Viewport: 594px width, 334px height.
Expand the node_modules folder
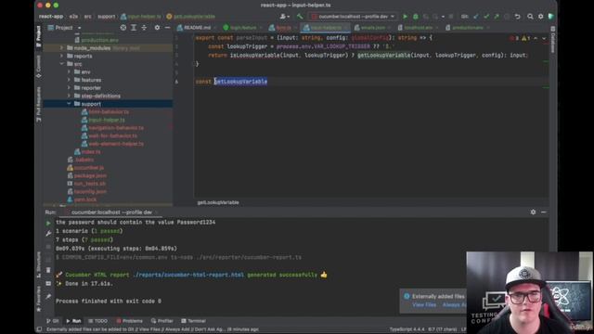click(x=62, y=48)
